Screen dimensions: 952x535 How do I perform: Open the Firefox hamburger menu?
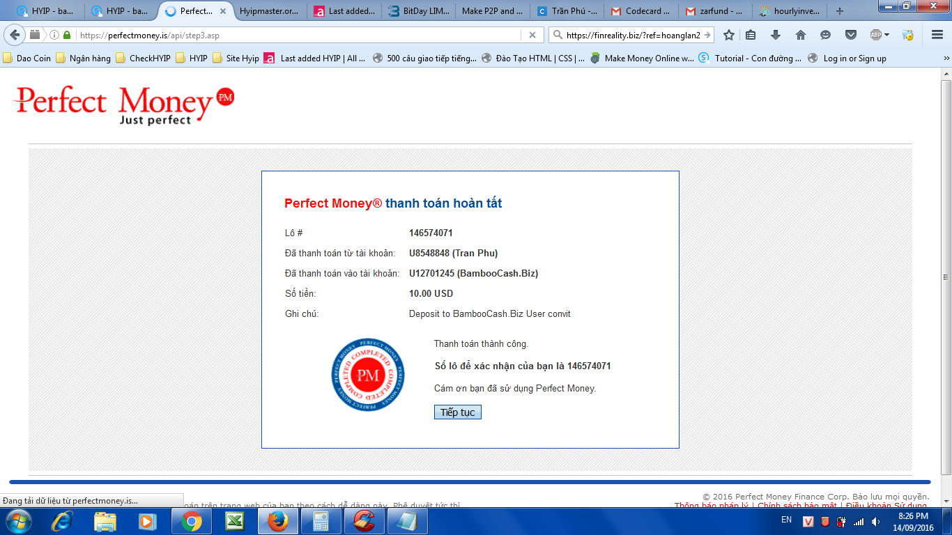tap(937, 35)
